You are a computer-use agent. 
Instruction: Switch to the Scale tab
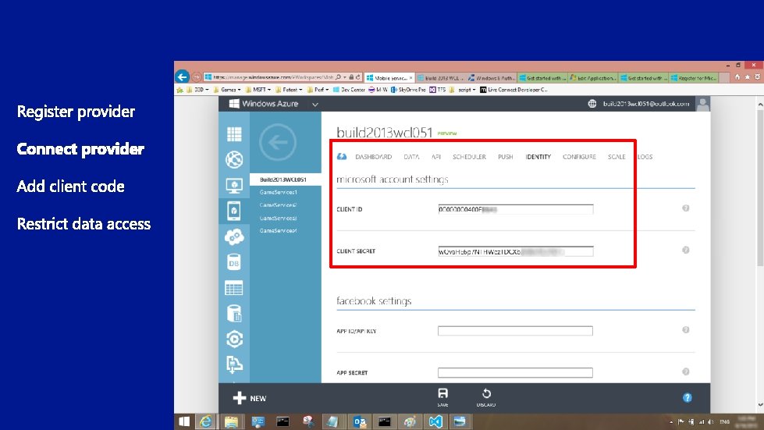[x=617, y=157]
